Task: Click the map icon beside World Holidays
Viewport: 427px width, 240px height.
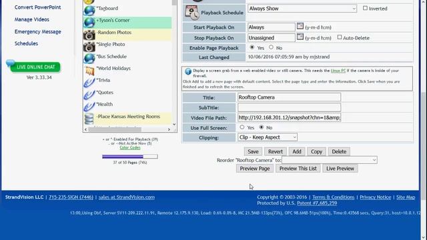Action: pyautogui.click(x=89, y=71)
